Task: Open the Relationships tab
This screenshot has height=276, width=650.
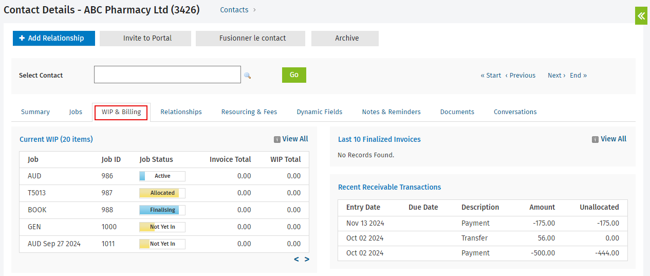Action: (x=181, y=112)
